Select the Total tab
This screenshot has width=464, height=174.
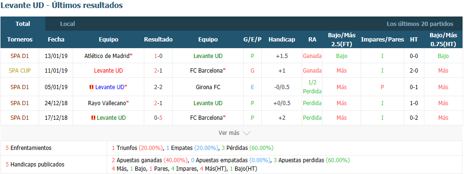pyautogui.click(x=23, y=24)
